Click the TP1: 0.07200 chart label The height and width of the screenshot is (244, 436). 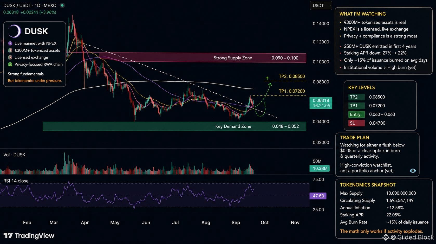(292, 91)
